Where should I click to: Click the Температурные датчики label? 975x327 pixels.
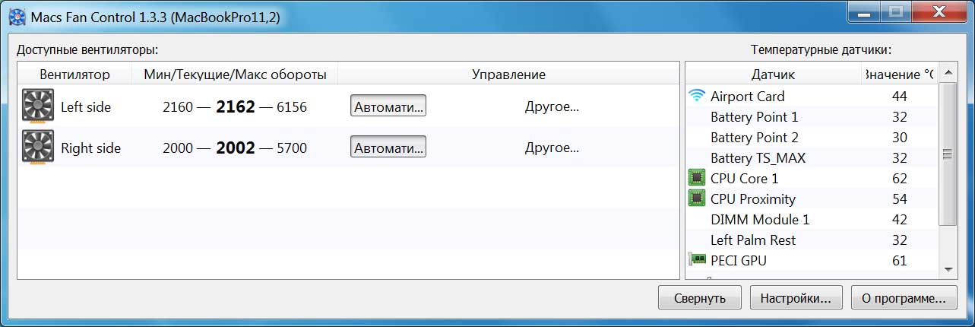pyautogui.click(x=821, y=50)
